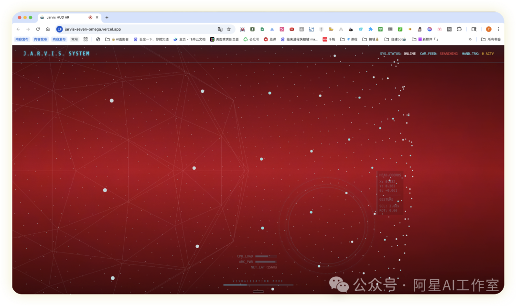Expand the hidden bookmarks overflow chevron
The image size is (516, 306).
coord(470,39)
